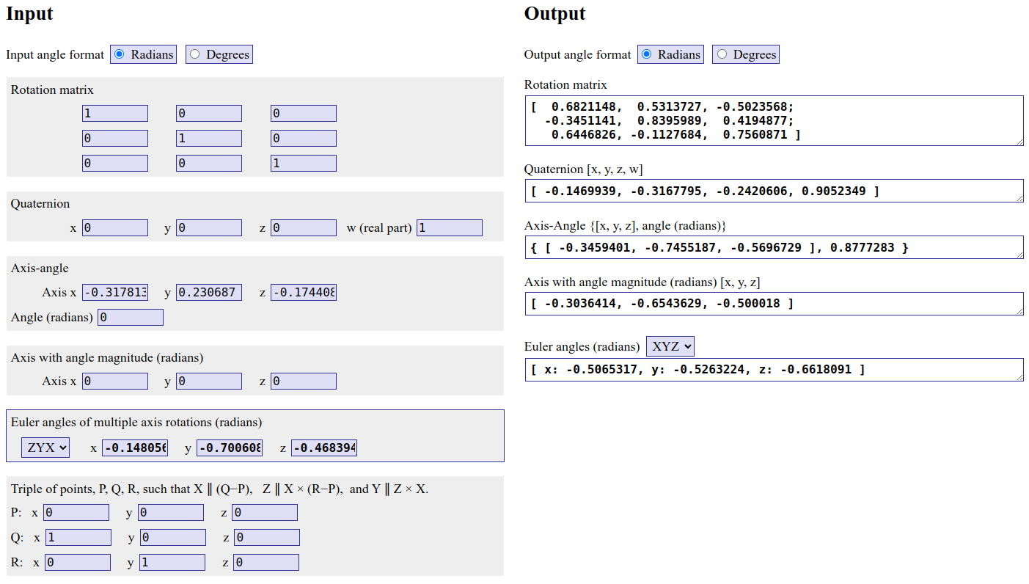Click the output Axis-Angle text area
This screenshot has height=584, width=1029.
774,247
